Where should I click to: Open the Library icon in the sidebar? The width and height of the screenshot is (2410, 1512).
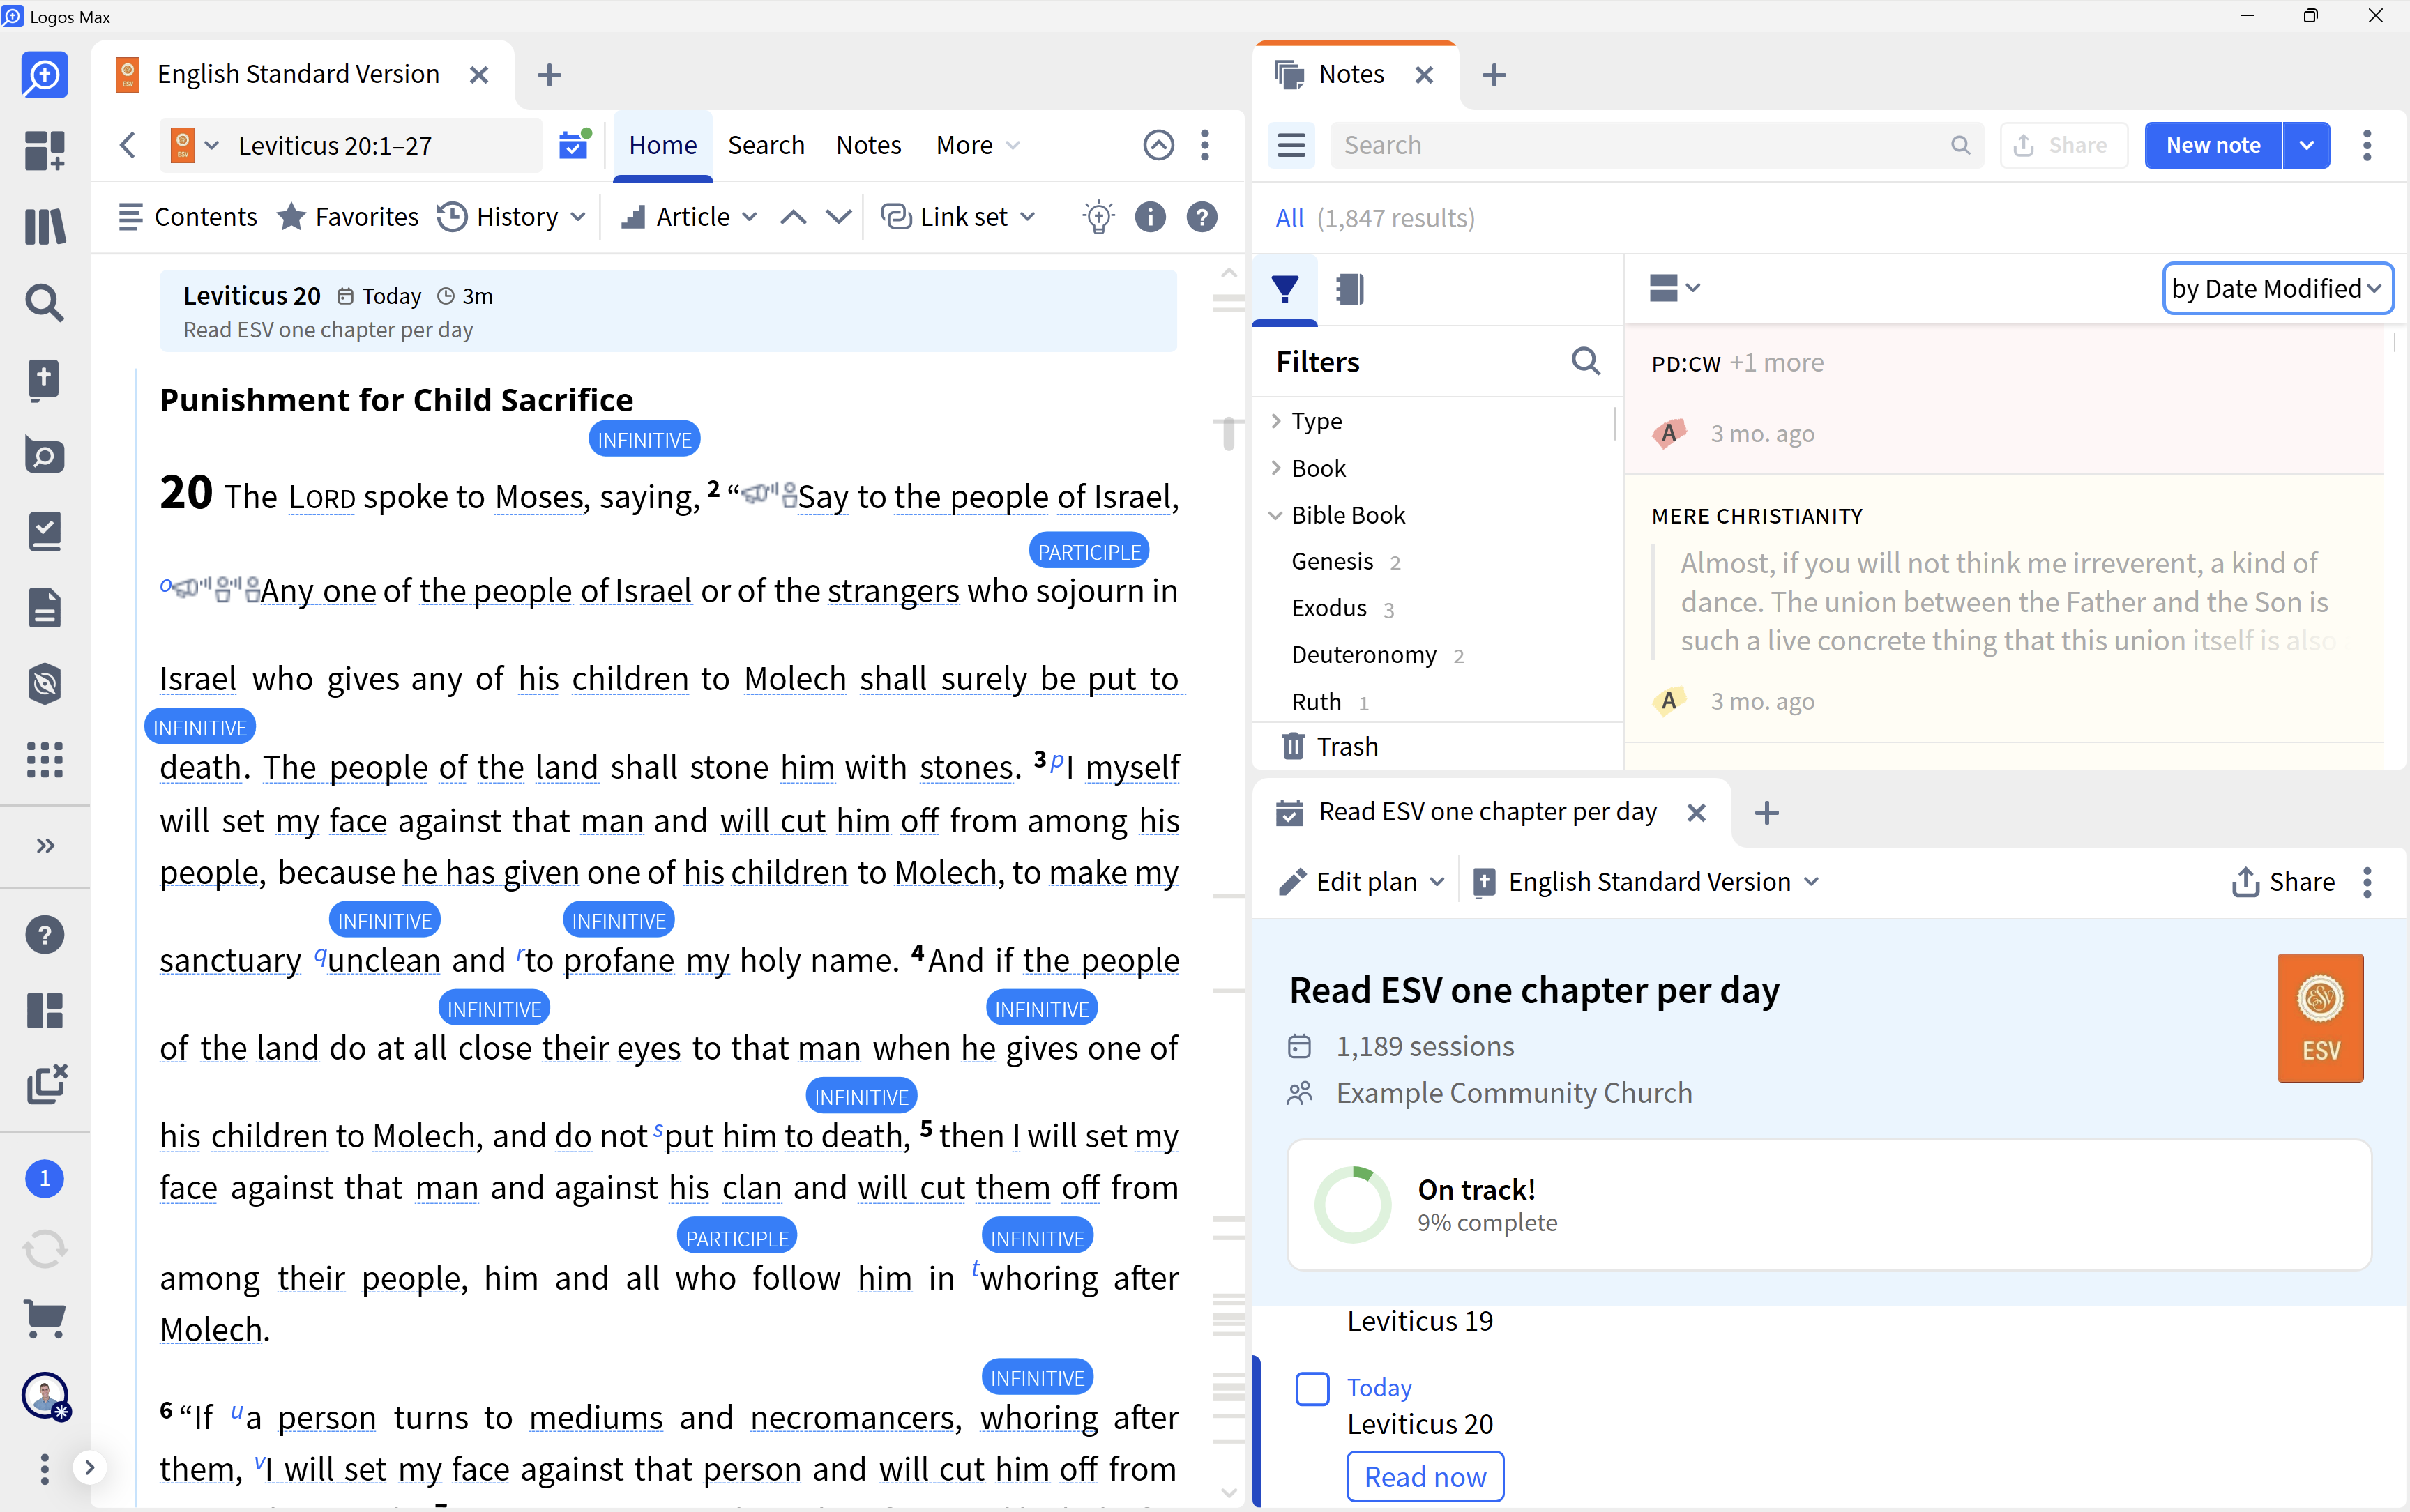(x=44, y=227)
